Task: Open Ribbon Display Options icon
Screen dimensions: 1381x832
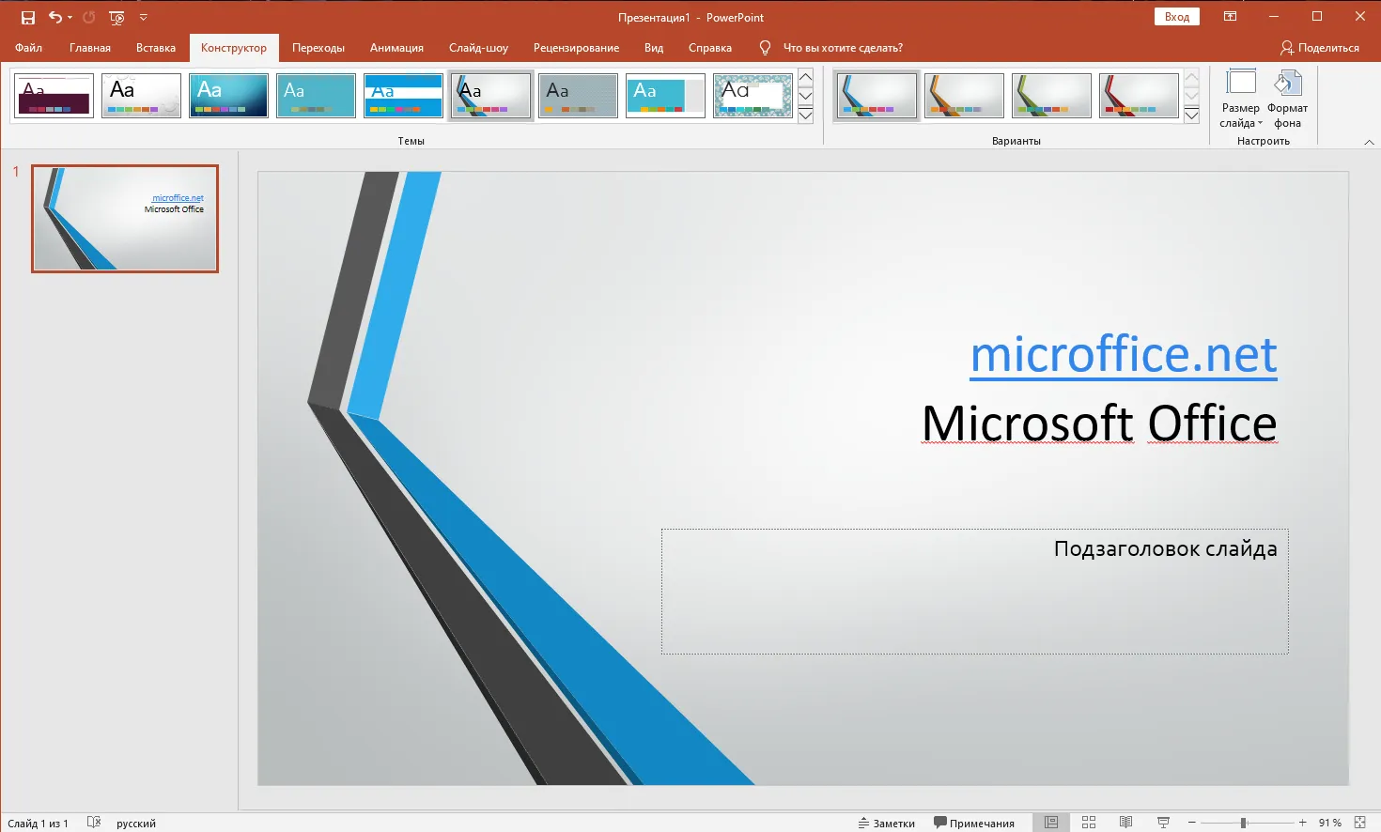Action: tap(1230, 17)
